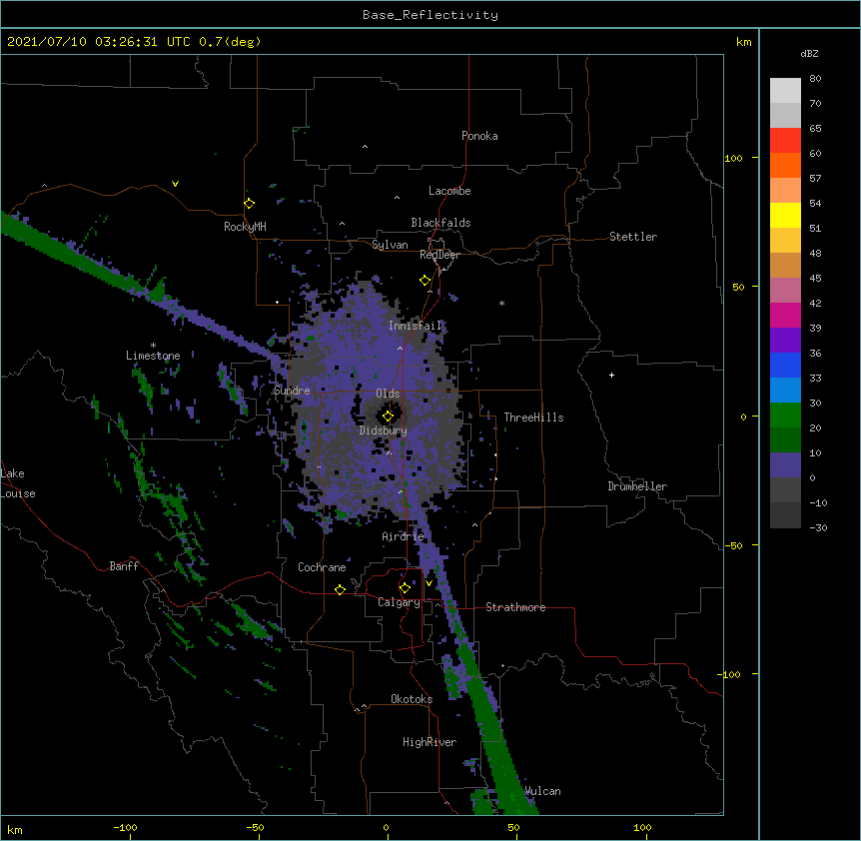861x841 pixels.
Task: Click the yellow diamond marker near RedDeer
Action: 426,281
